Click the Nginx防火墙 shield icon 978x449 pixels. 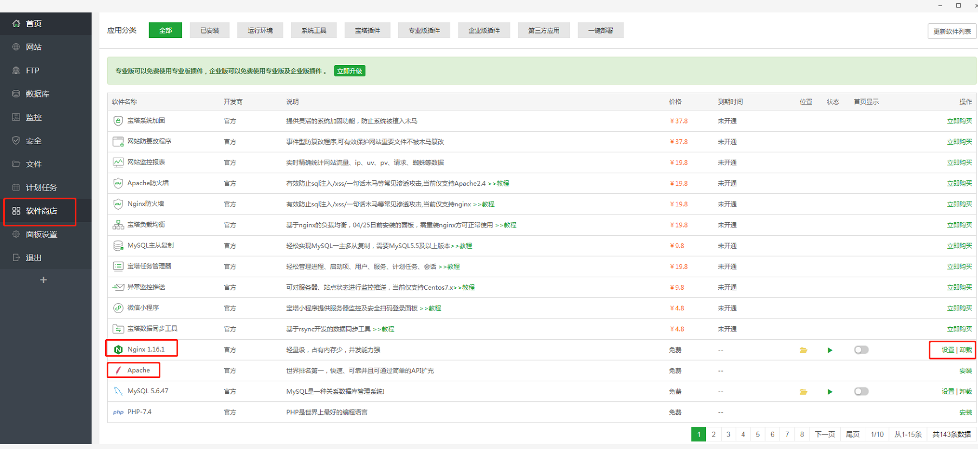pyautogui.click(x=118, y=204)
